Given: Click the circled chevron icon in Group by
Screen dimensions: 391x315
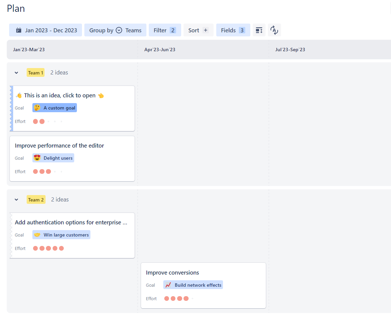Looking at the screenshot, I should (x=119, y=30).
